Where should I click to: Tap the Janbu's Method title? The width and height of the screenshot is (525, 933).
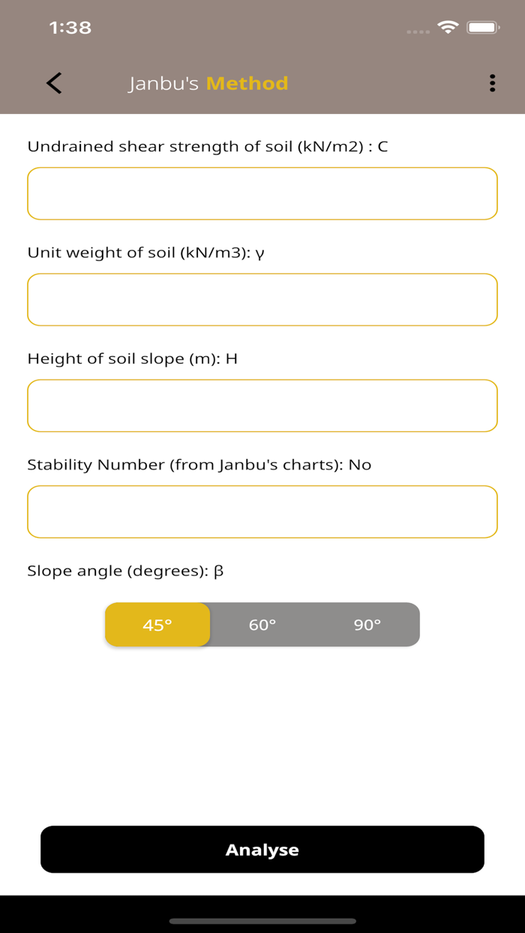(x=209, y=83)
